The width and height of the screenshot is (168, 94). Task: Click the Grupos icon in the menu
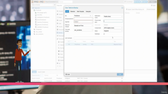click(x=59, y=51)
